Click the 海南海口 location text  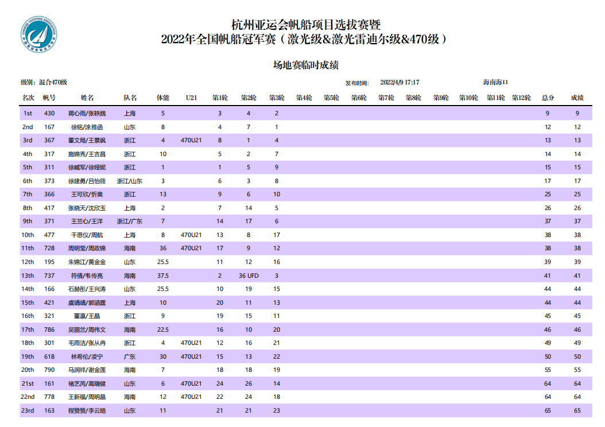(495, 83)
